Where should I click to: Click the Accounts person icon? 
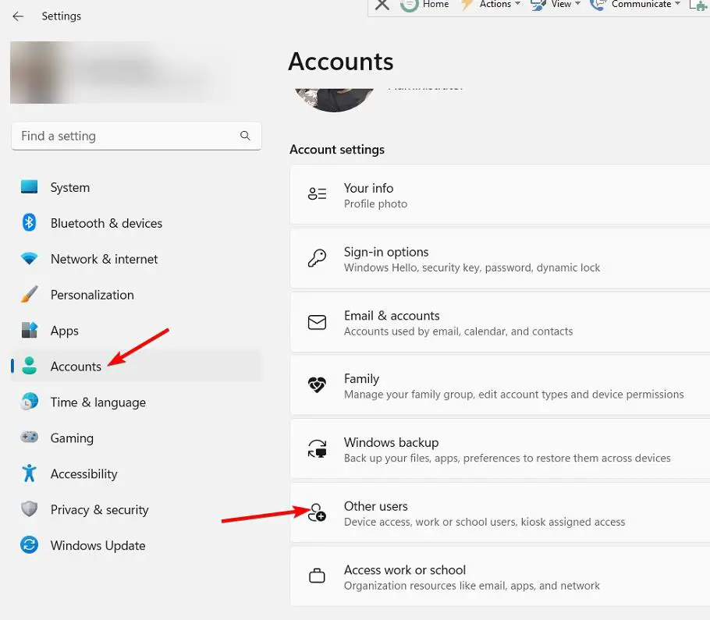point(30,366)
